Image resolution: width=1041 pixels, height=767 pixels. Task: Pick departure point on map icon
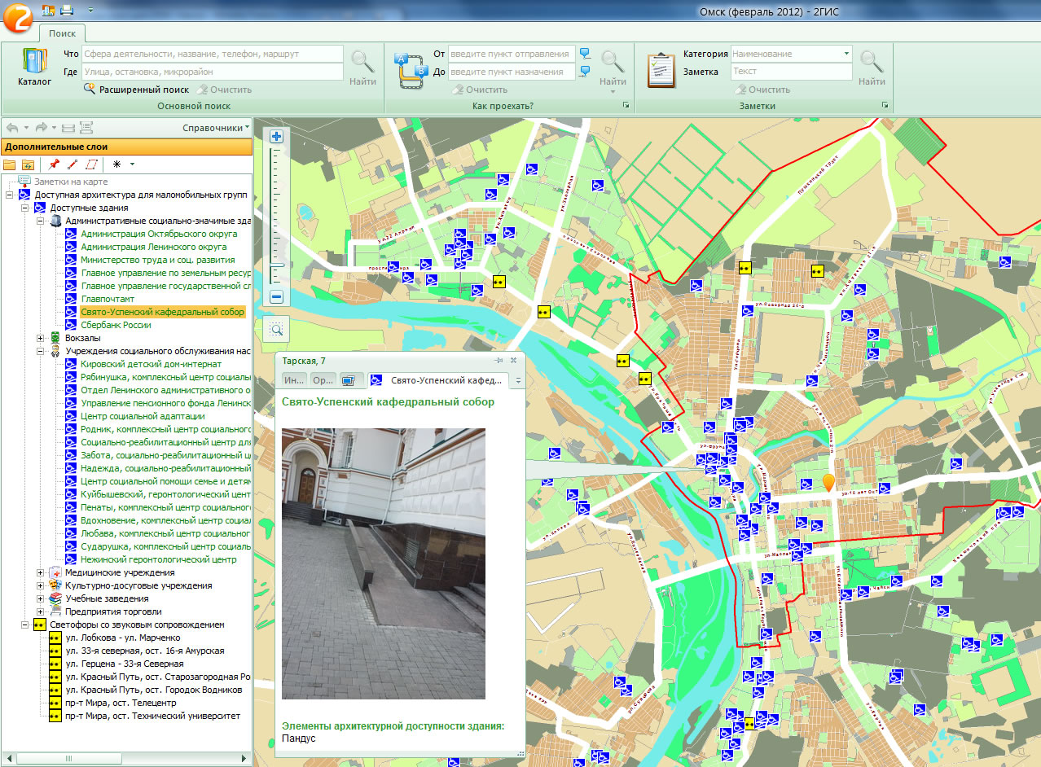click(x=585, y=54)
